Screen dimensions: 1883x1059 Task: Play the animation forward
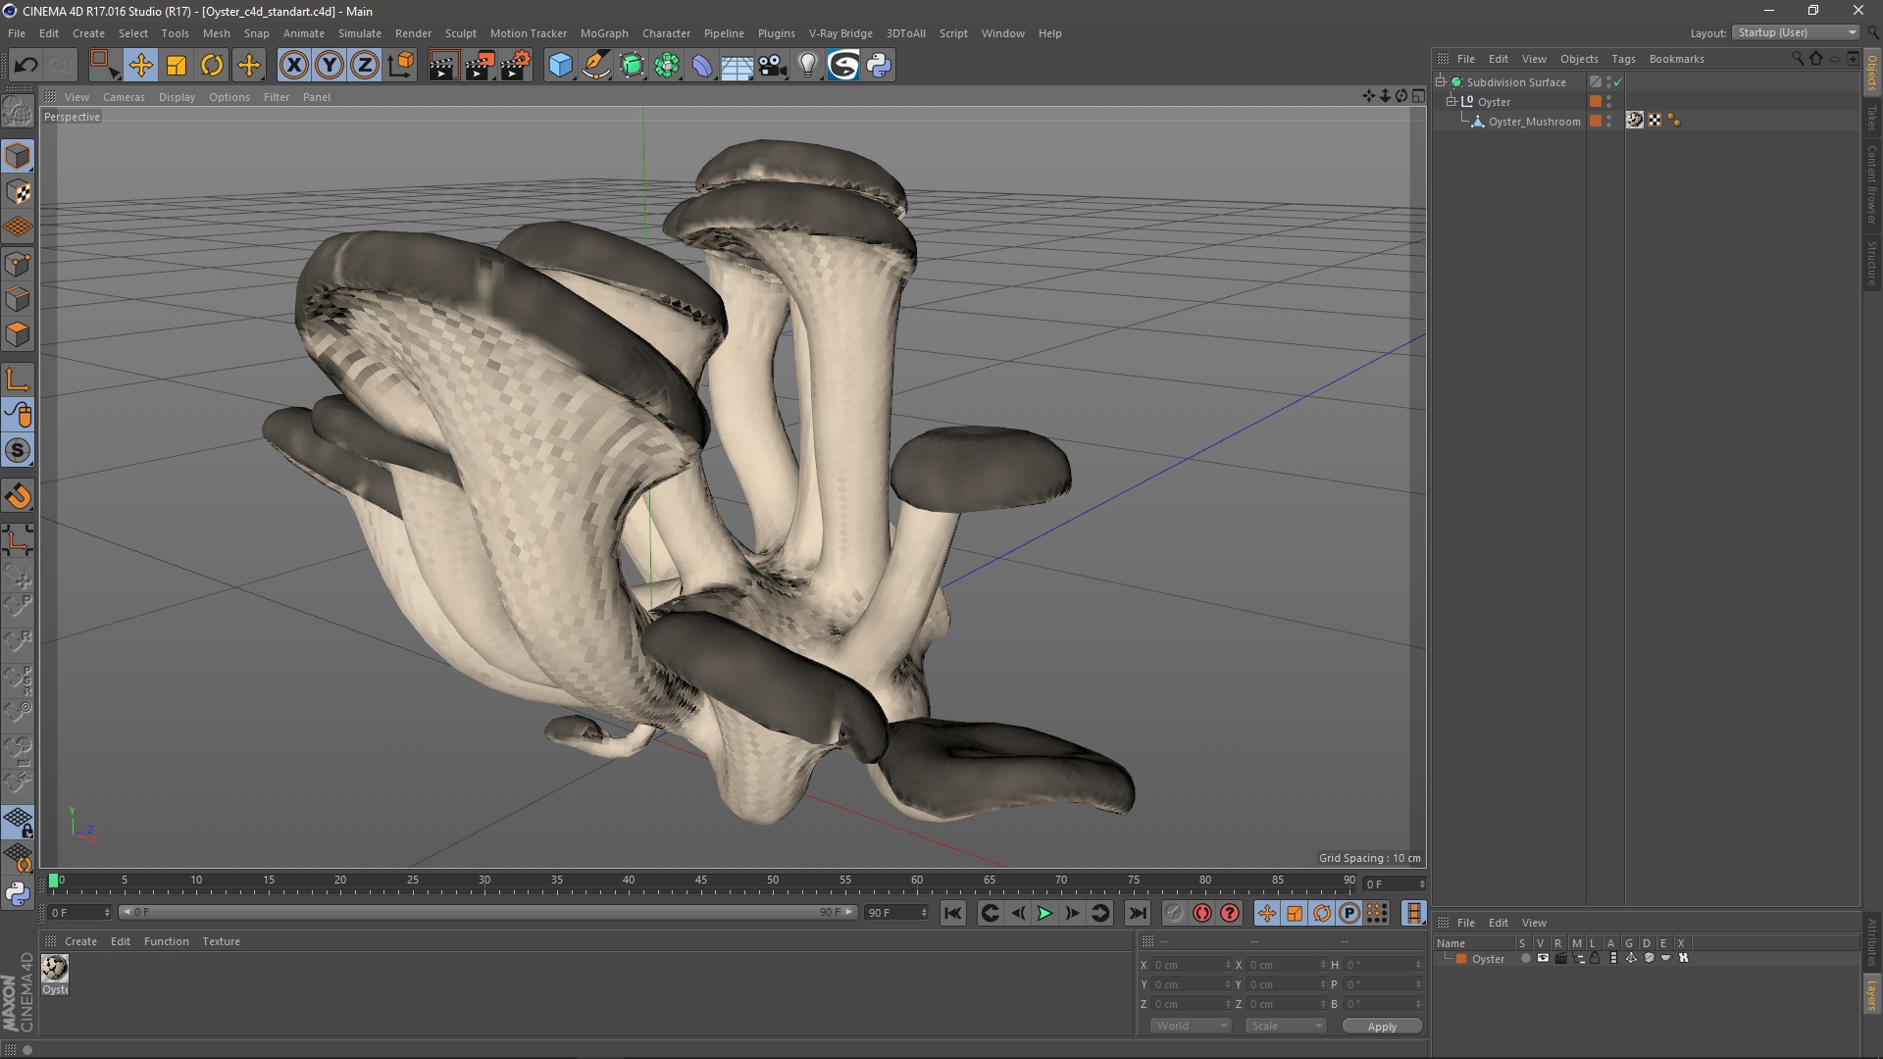pos(1044,913)
